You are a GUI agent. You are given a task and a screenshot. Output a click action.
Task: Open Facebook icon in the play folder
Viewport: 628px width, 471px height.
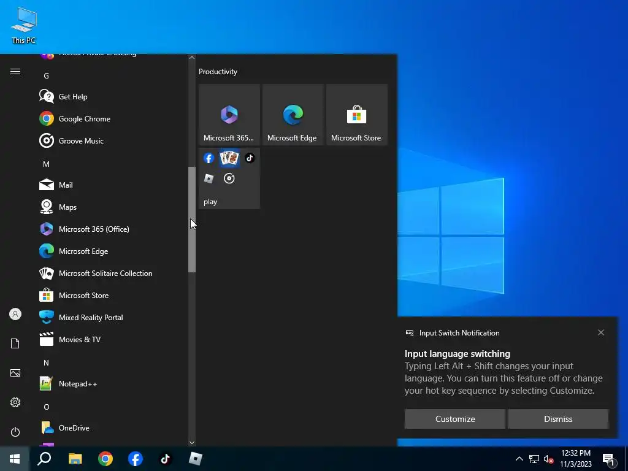pos(209,158)
